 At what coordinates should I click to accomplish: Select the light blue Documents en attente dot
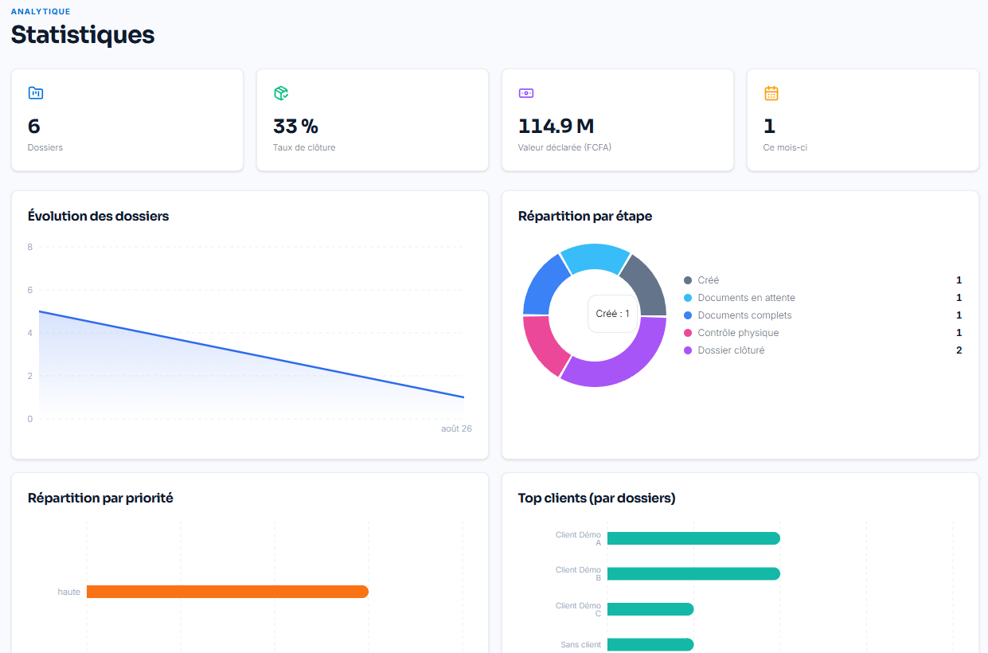click(688, 298)
